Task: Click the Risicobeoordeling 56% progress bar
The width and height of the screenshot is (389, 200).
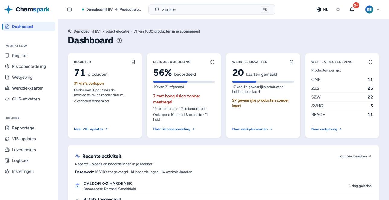Action: pos(184,82)
